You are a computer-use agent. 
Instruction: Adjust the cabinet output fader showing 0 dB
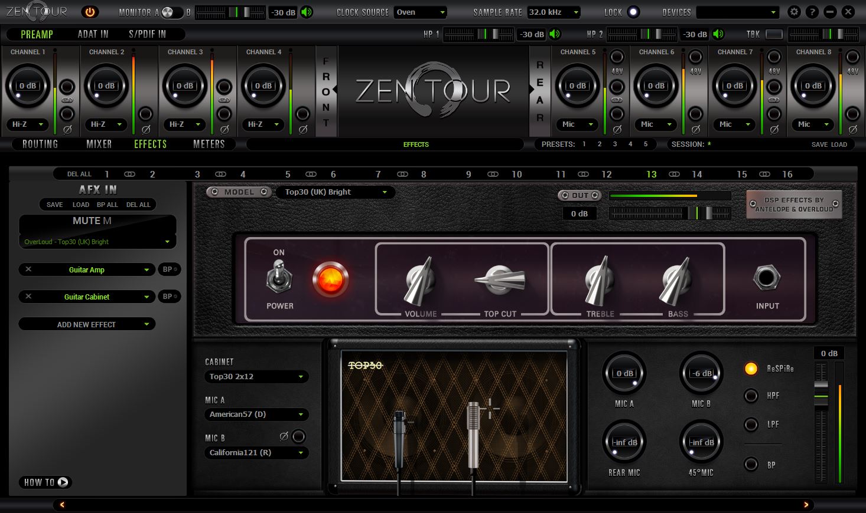821,423
